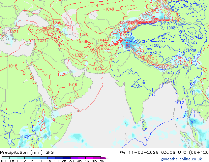209x162 pixels.
Task: Click the '30' legend value
Action: tap(72, 161)
